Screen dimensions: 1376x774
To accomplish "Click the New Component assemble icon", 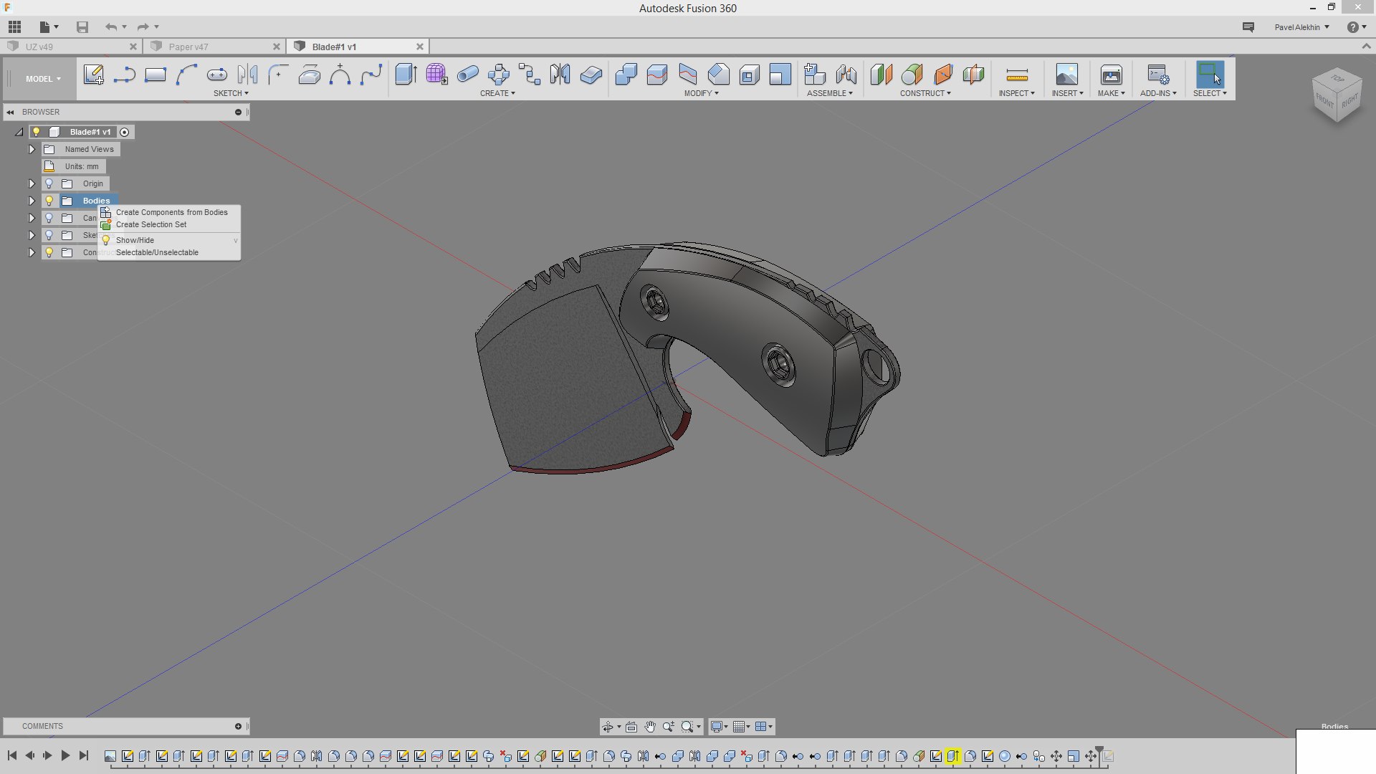I will click(x=815, y=75).
